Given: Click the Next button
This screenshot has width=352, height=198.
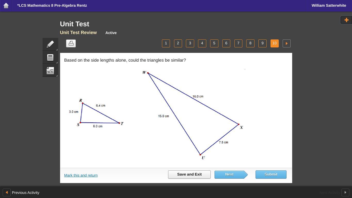Looking at the screenshot, I should [230, 175].
